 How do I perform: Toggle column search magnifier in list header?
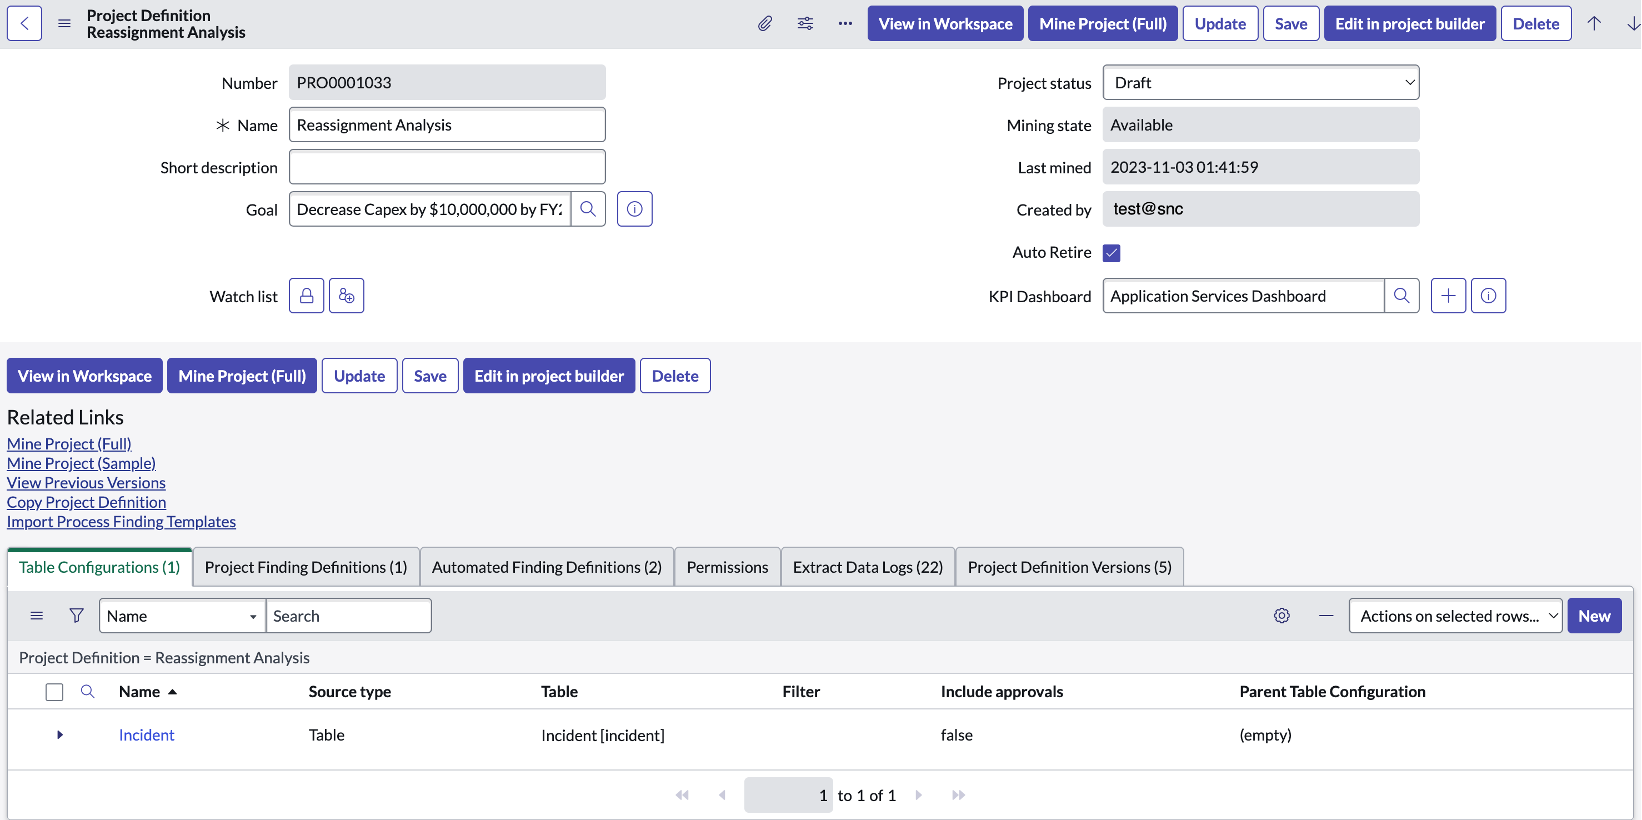tap(87, 691)
